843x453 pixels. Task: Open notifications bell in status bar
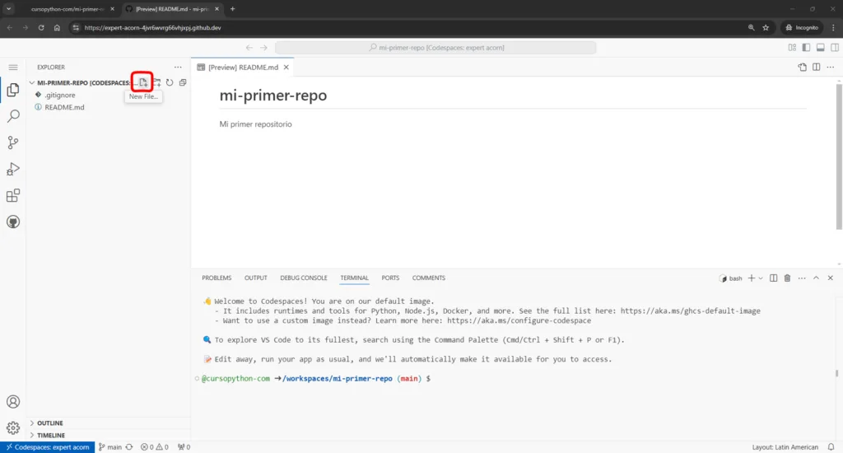[x=831, y=447]
